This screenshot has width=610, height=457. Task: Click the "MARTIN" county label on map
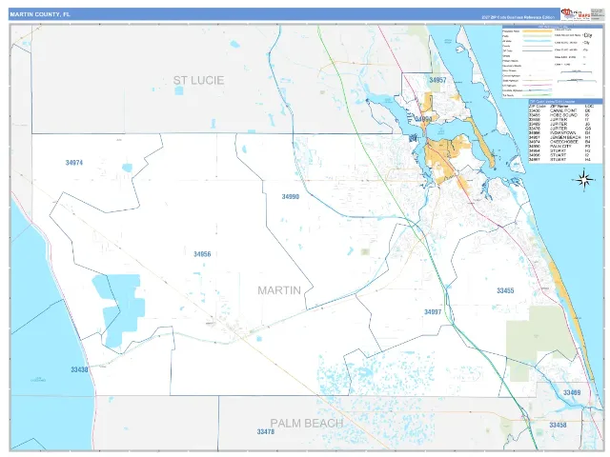click(279, 290)
